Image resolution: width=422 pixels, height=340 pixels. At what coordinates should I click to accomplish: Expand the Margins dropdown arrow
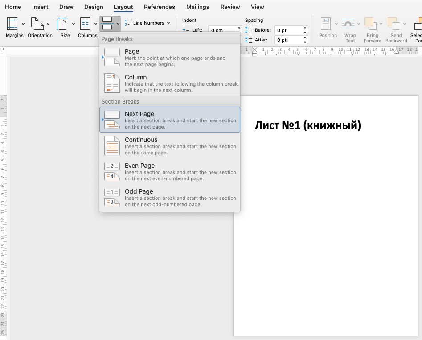(x=23, y=24)
